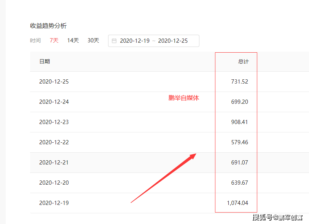The image size is (309, 224).
Task: Open the end date 2020-12-25 field
Action: (173, 41)
